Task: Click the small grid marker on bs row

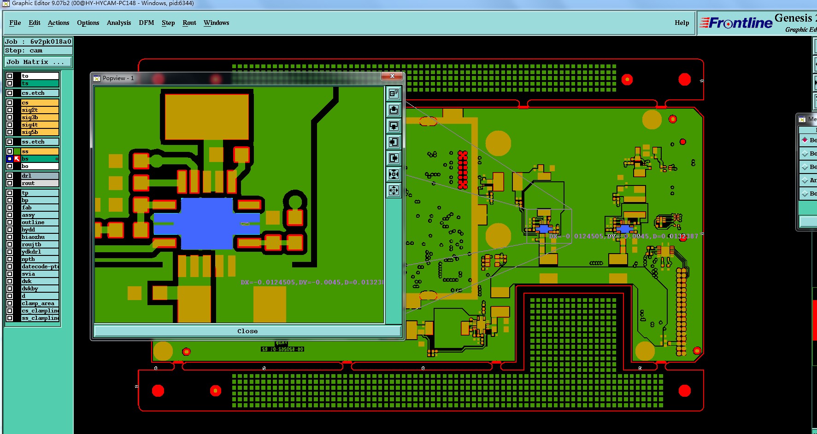Action: tap(57, 159)
